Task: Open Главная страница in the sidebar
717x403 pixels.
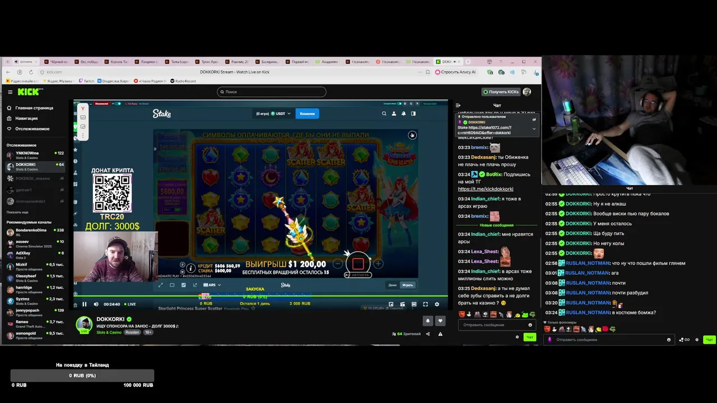Action: pos(29,108)
